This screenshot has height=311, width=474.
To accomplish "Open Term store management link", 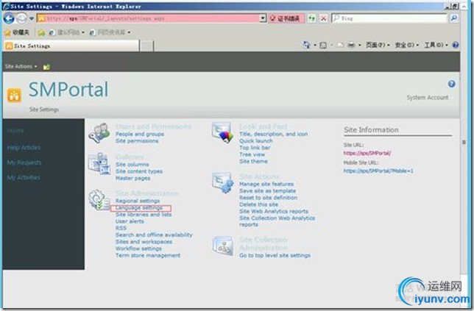I will (148, 255).
